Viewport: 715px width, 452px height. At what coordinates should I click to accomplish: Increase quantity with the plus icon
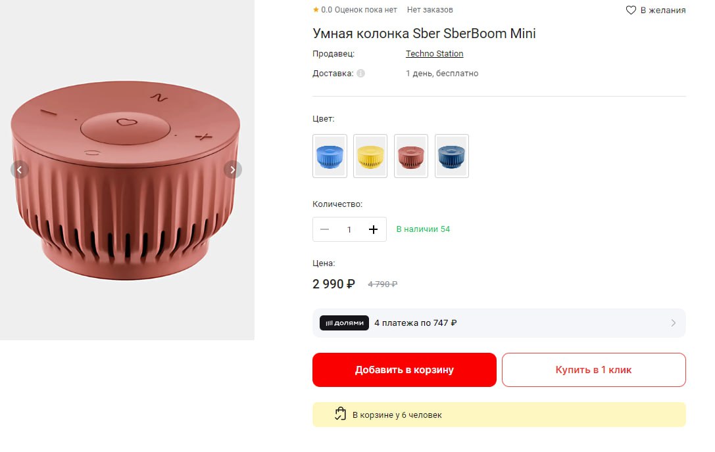click(x=373, y=229)
